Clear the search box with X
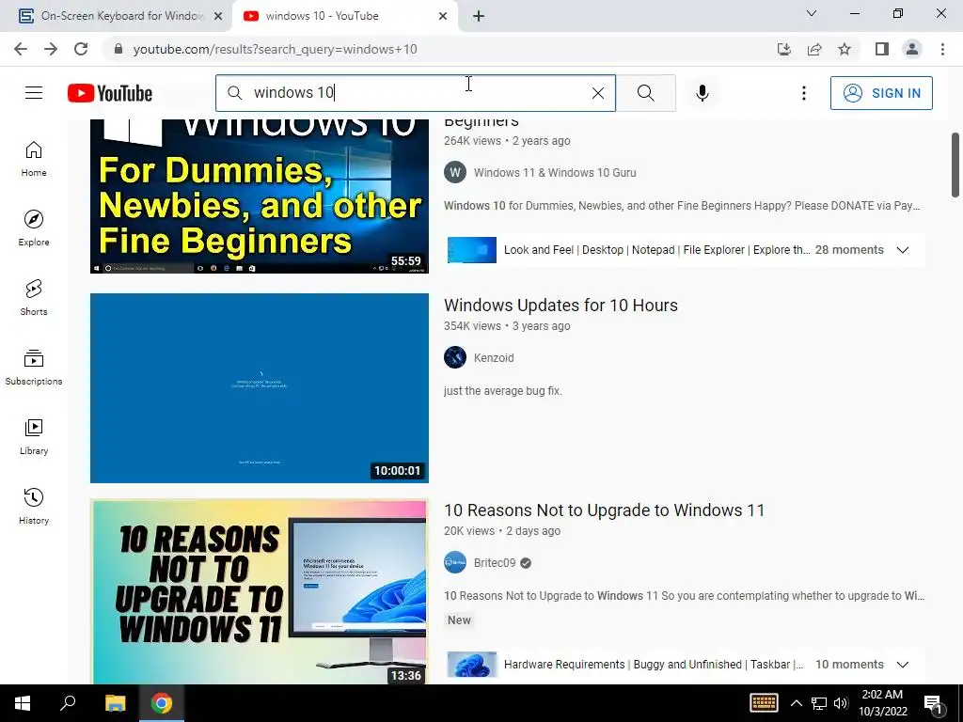The width and height of the screenshot is (963, 722). click(597, 93)
